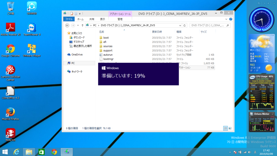Viewport: 277px width, 156px height.
Task: Open Windows Store from the taskbar
Action: coord(42,152)
